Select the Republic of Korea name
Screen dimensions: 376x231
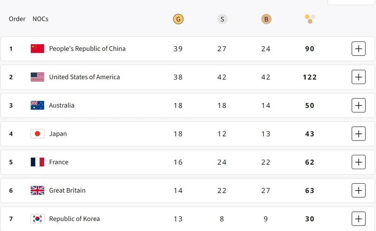click(74, 219)
